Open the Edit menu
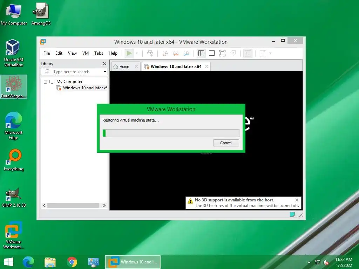Image resolution: width=359 pixels, height=269 pixels. pos(59,53)
